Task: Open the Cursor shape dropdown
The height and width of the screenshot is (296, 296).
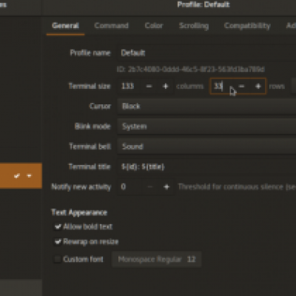Action: pos(206,107)
